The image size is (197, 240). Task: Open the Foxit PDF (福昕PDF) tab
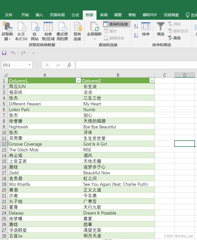pos(150,15)
